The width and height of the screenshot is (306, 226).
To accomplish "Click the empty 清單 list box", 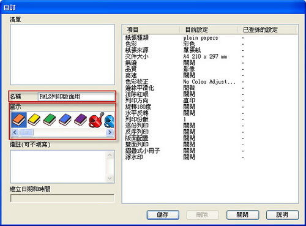I will click(x=62, y=55).
